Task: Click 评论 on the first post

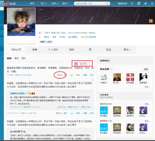Action: coord(92,75)
